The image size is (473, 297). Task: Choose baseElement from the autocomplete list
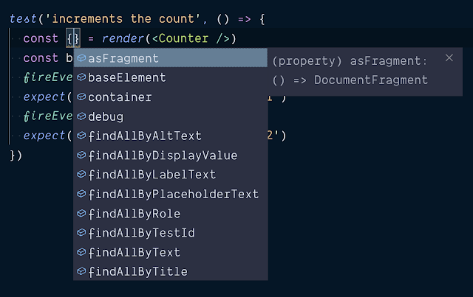[171, 77]
